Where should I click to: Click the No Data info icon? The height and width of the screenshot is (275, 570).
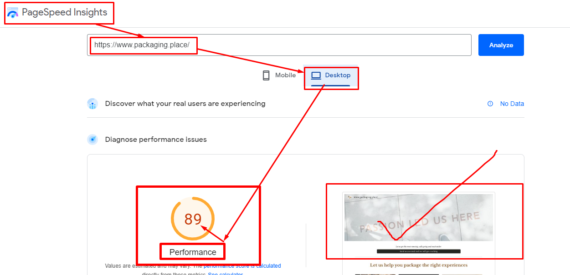pos(490,104)
